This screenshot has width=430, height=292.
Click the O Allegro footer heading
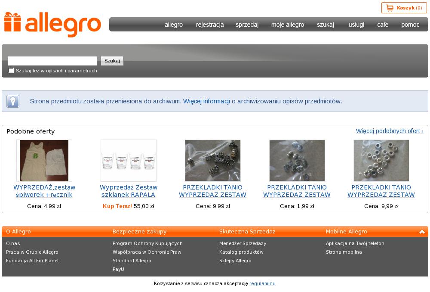18,232
